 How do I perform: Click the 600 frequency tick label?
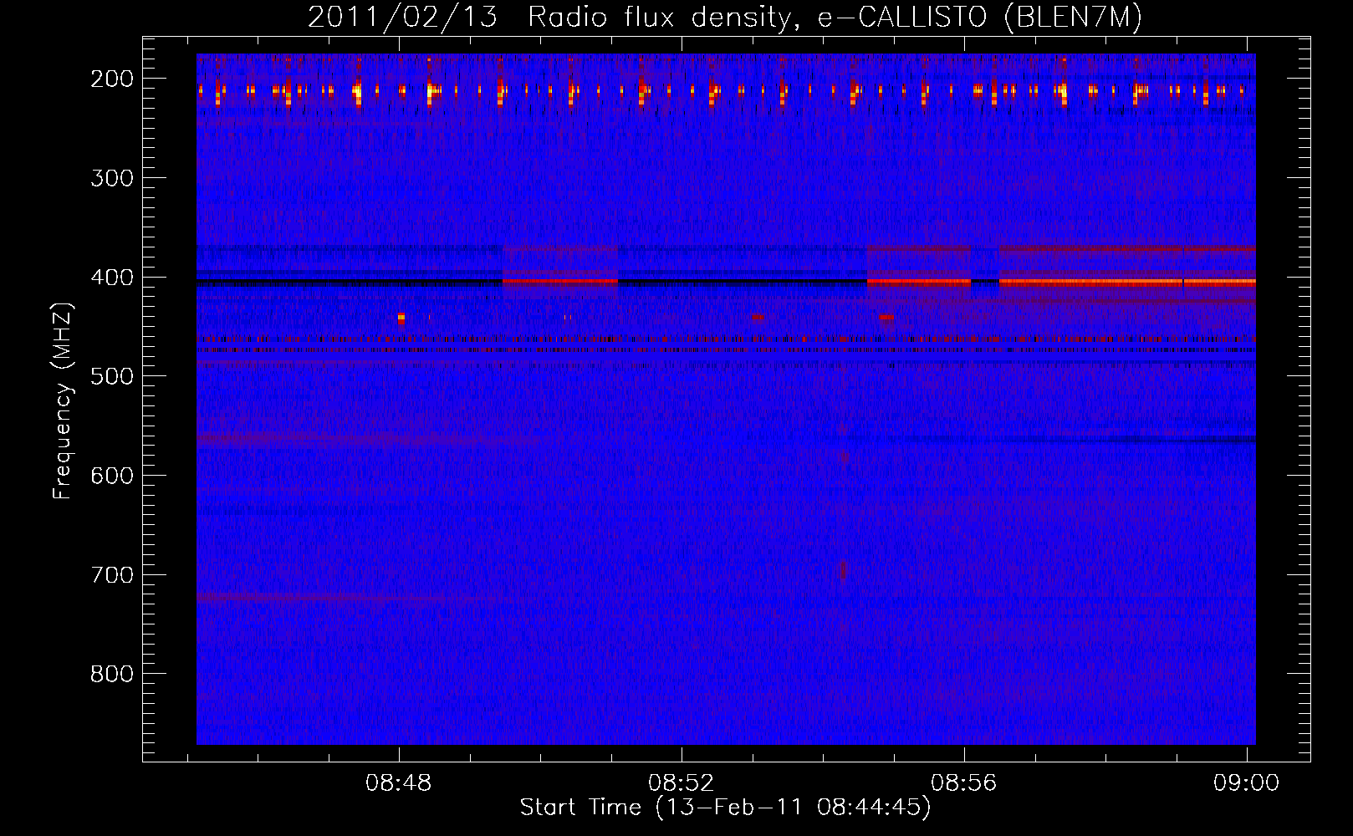coord(112,476)
